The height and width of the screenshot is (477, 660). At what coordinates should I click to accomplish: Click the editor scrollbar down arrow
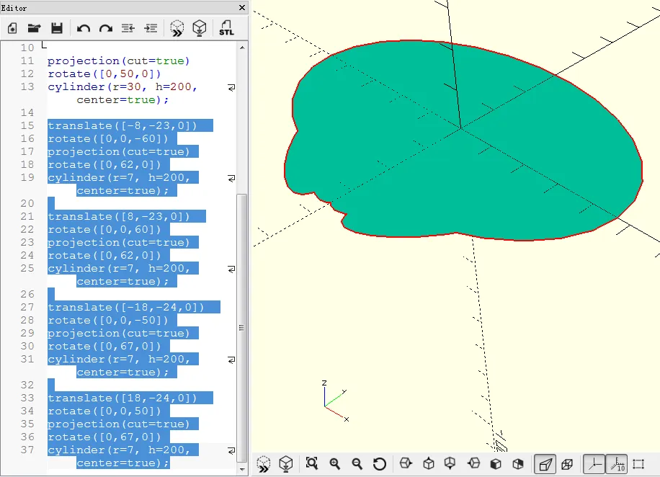(x=242, y=469)
